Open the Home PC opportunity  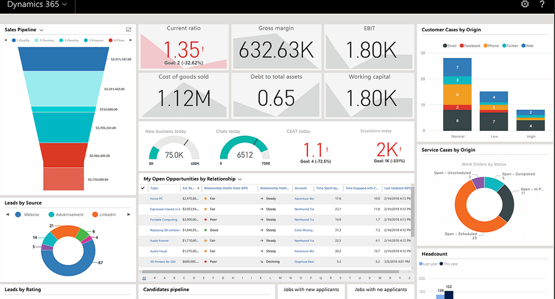[x=156, y=199]
